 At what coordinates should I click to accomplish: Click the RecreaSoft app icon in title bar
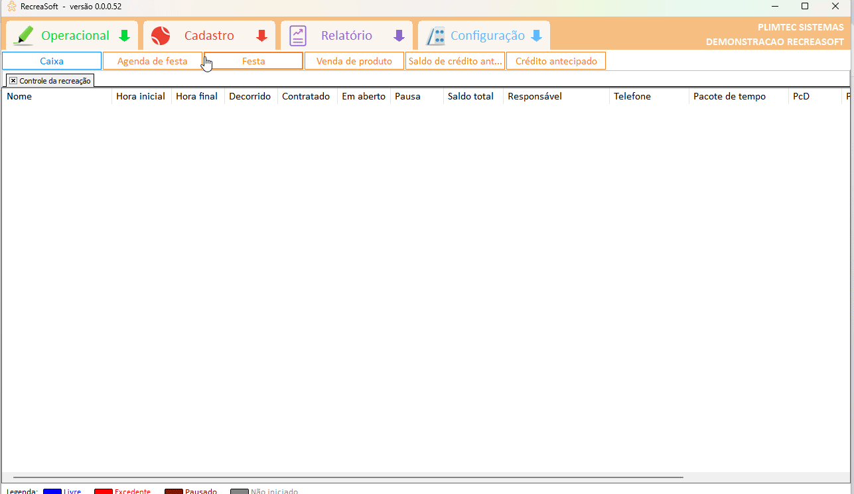(x=11, y=7)
